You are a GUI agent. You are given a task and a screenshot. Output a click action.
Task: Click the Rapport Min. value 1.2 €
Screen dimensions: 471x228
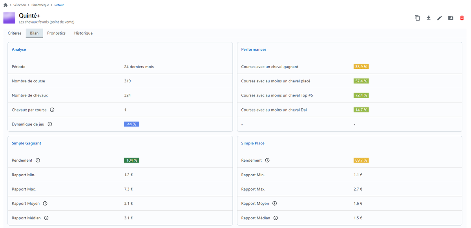(x=128, y=175)
